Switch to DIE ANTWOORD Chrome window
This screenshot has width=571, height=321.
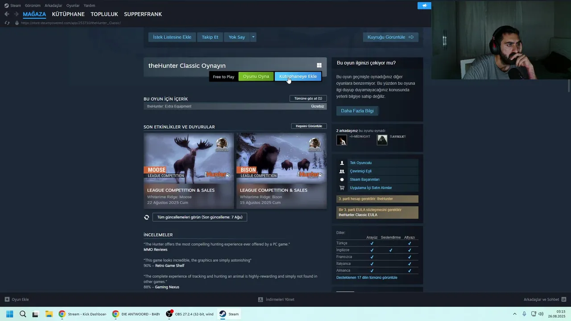(136, 314)
